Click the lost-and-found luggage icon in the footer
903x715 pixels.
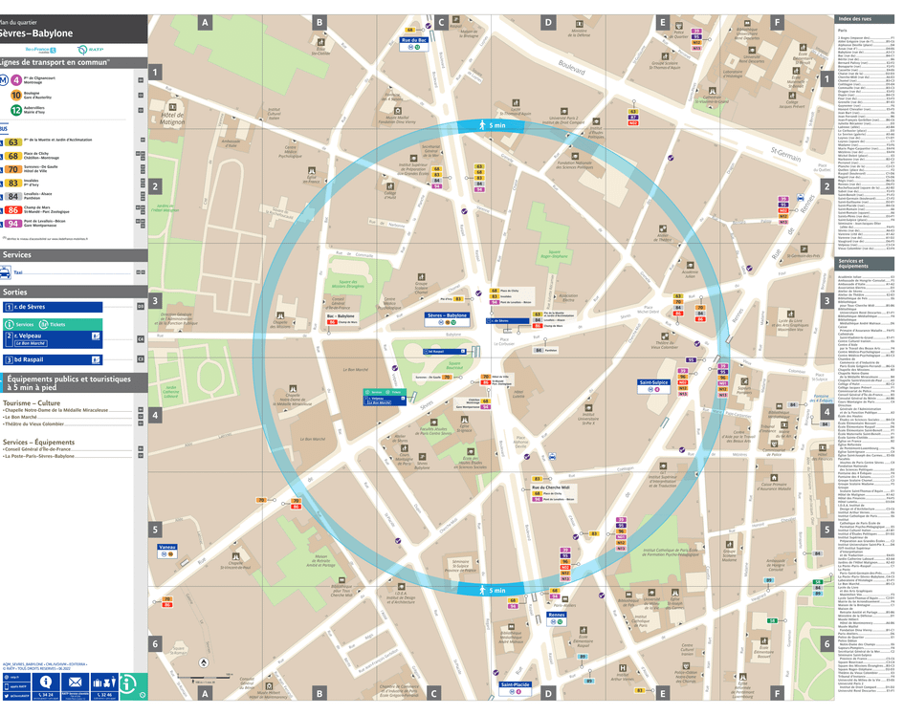pos(105,682)
